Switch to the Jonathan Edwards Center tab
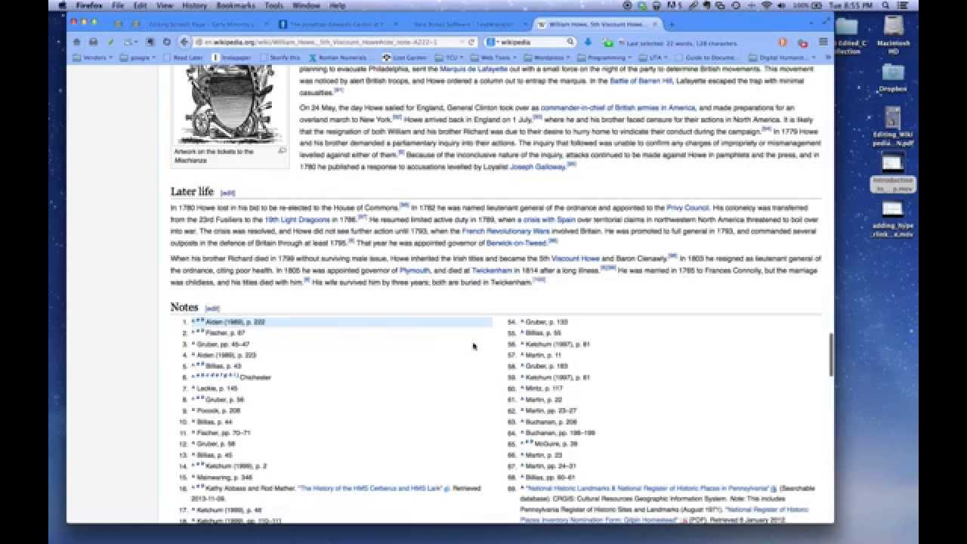The width and height of the screenshot is (967, 544). [x=336, y=24]
